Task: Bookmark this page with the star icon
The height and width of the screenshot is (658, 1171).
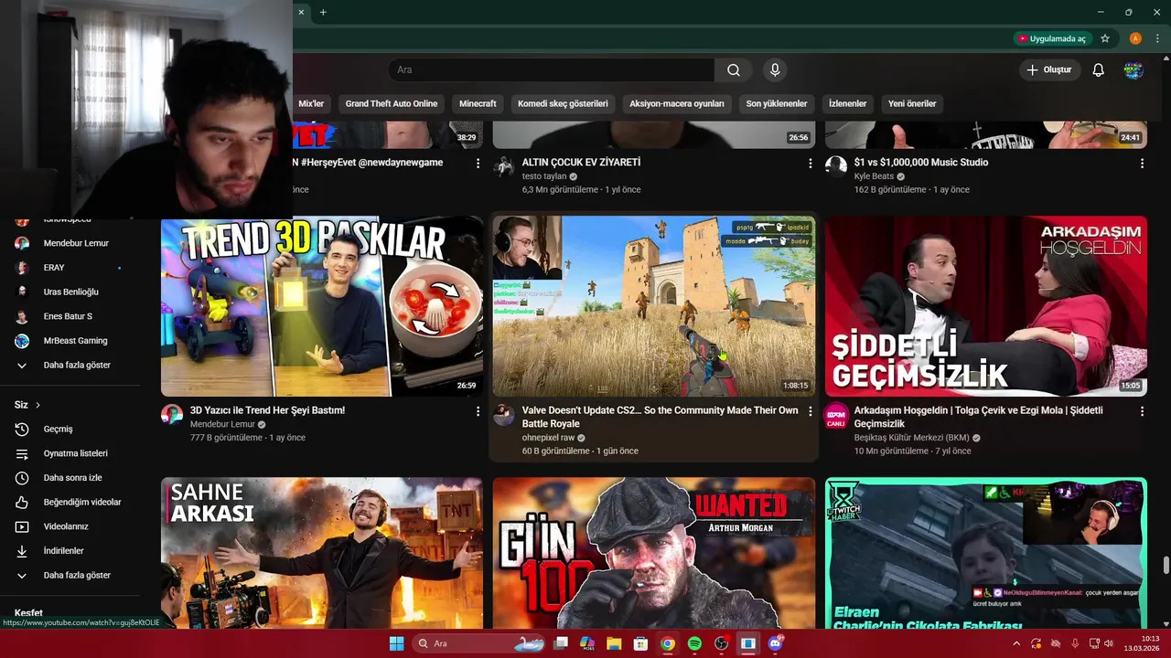Action: [x=1105, y=38]
